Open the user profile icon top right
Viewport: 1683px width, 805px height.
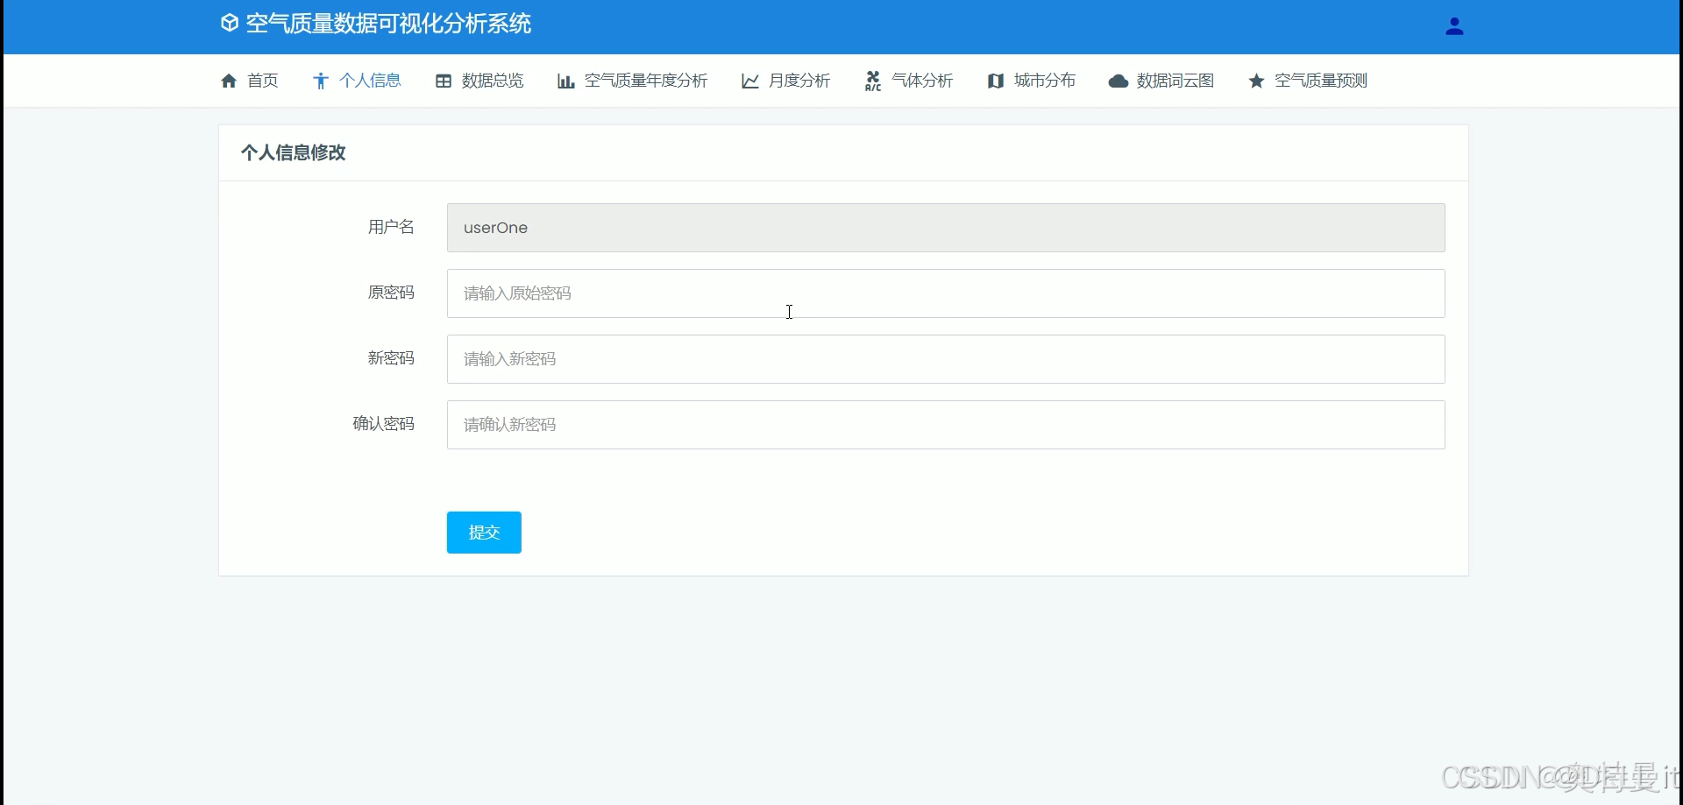tap(1454, 26)
